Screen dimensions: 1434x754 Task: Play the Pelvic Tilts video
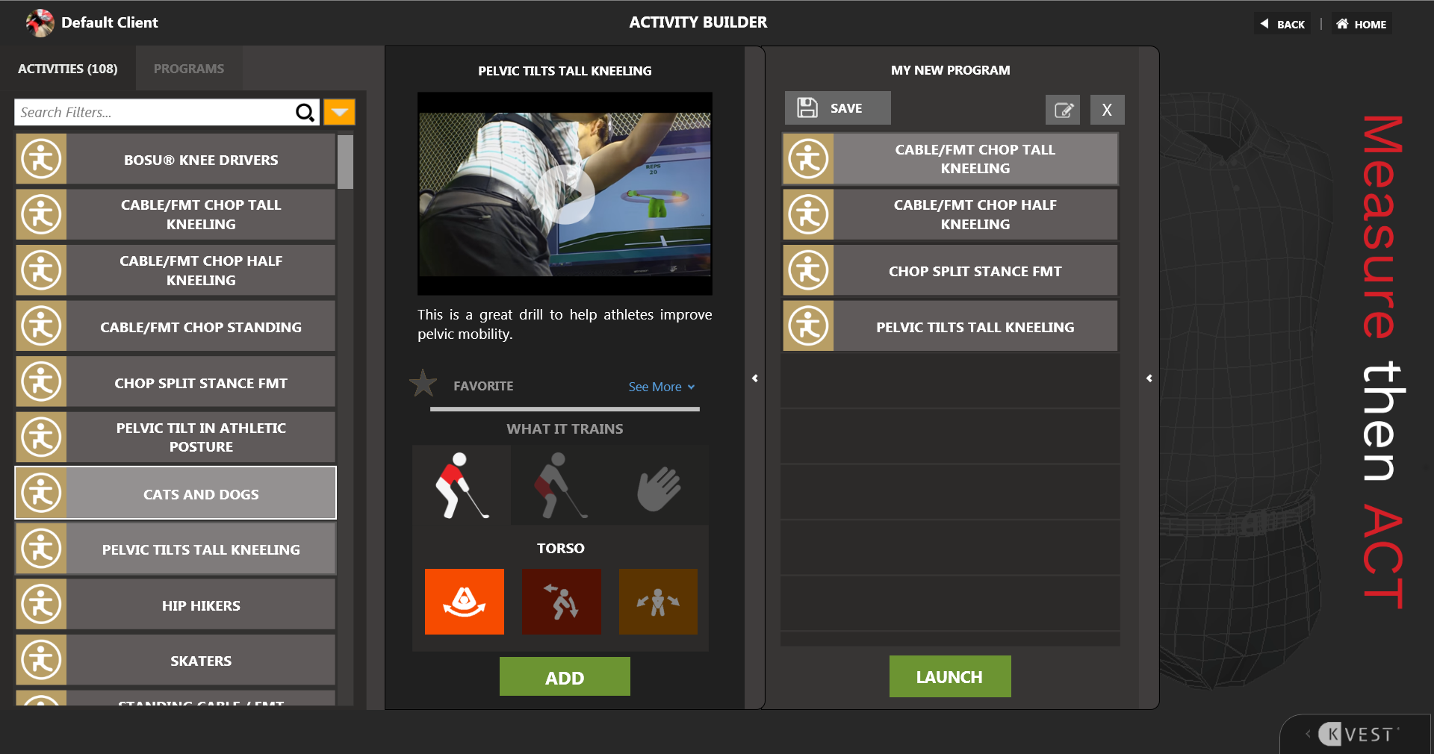tap(565, 194)
